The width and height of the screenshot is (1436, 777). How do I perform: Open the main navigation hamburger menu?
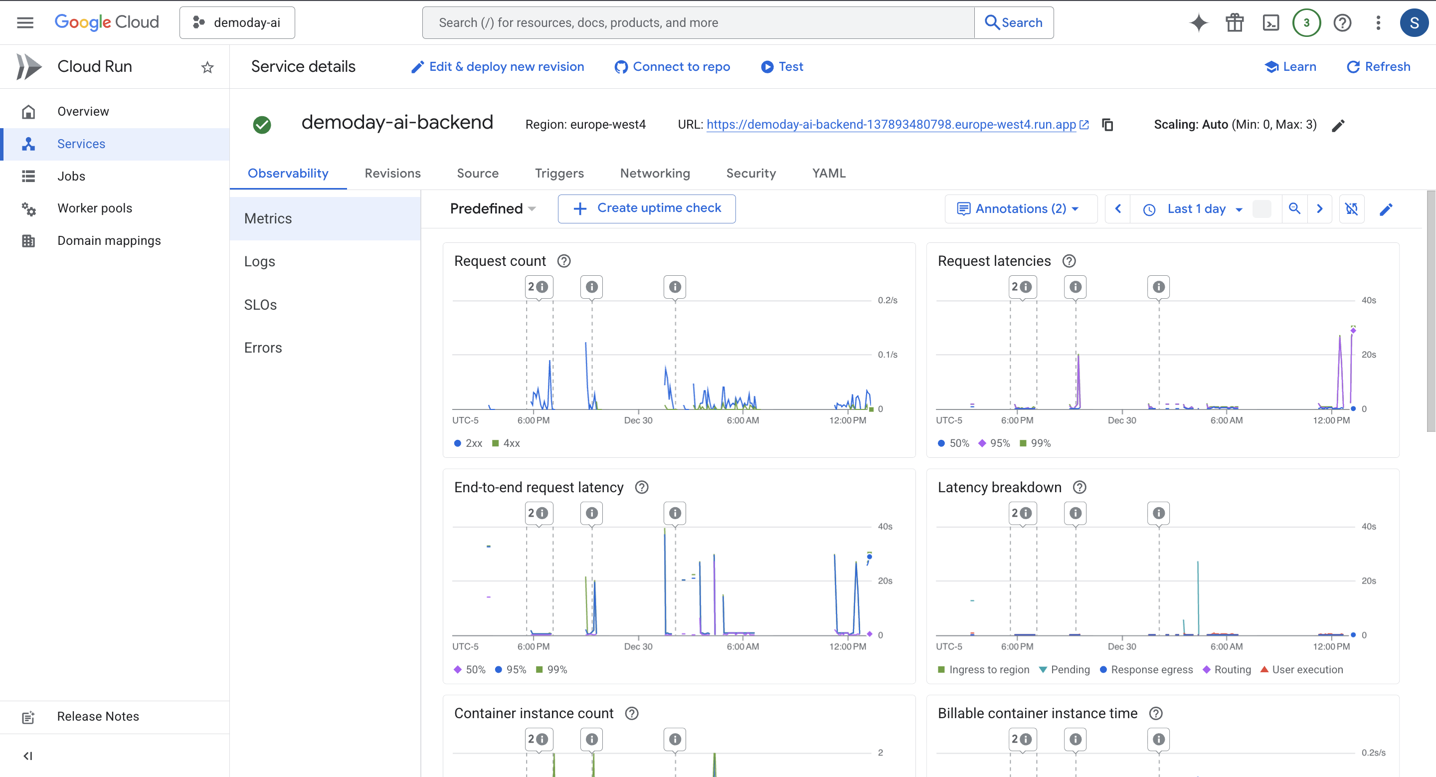tap(25, 23)
